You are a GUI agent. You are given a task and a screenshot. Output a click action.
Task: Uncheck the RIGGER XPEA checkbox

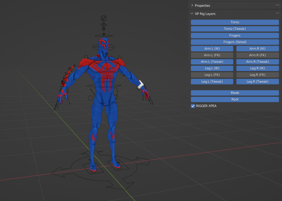click(x=193, y=106)
